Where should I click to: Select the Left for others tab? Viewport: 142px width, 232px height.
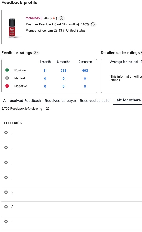click(x=128, y=100)
